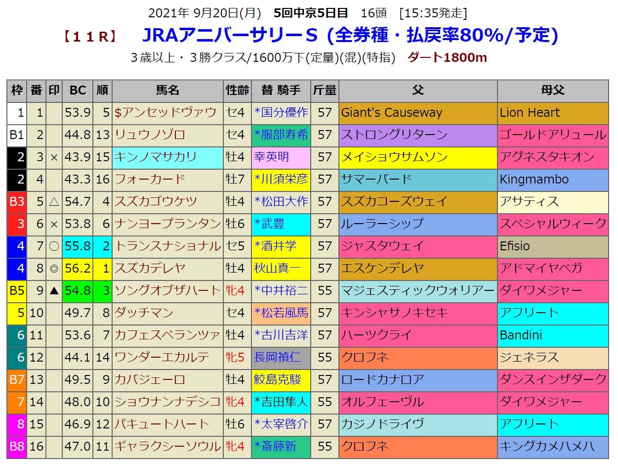Click the 馬名 column header
Viewport: 618px width, 466px height.
[167, 90]
